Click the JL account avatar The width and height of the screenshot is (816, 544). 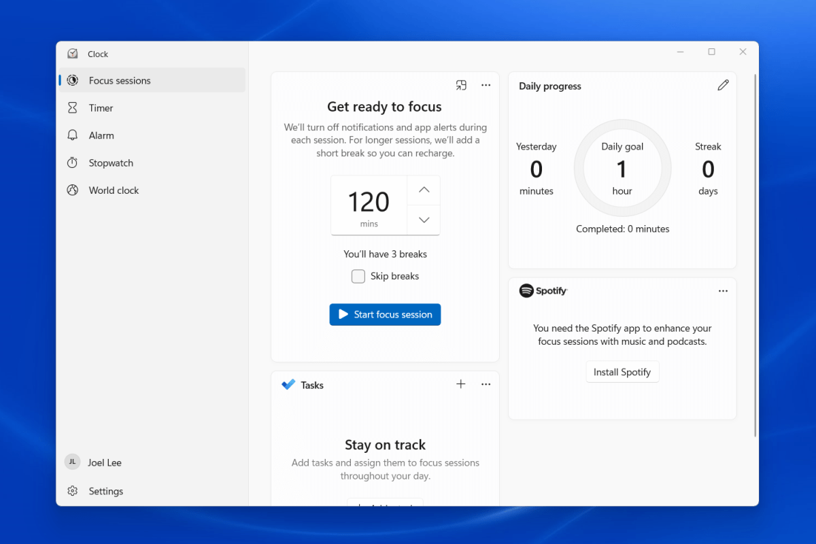(73, 462)
